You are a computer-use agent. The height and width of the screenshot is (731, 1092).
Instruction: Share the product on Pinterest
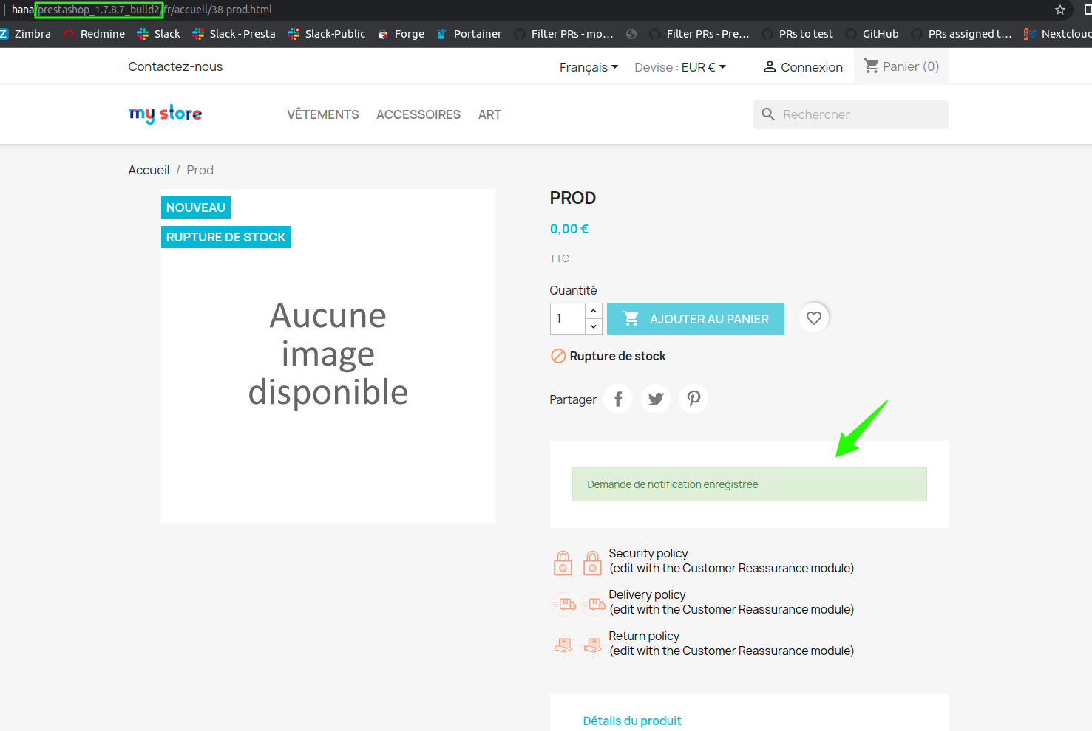click(x=693, y=398)
